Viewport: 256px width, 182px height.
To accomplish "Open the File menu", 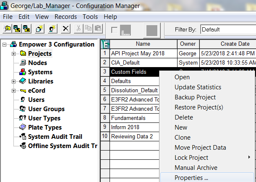I will point(8,17).
